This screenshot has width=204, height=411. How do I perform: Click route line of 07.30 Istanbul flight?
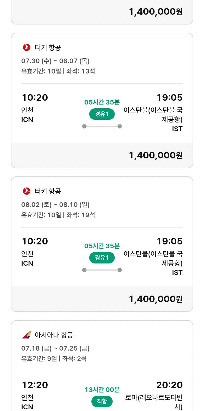(102, 126)
